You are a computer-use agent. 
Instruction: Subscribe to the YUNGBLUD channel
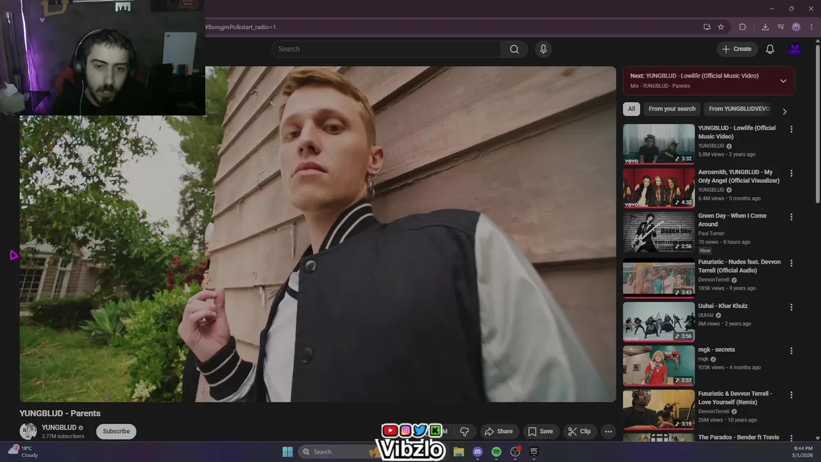coord(116,431)
